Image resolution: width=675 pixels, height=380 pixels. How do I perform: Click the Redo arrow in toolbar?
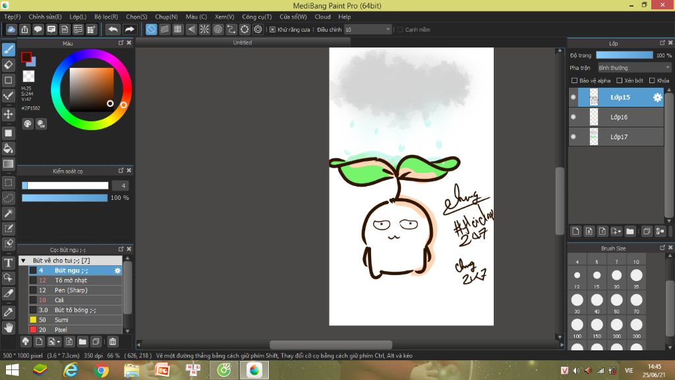[x=129, y=29]
